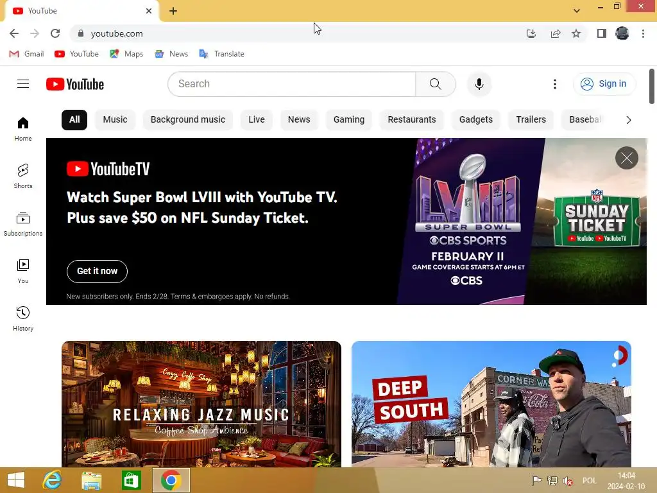
Task: Bookmark this tab with the star
Action: pyautogui.click(x=576, y=33)
